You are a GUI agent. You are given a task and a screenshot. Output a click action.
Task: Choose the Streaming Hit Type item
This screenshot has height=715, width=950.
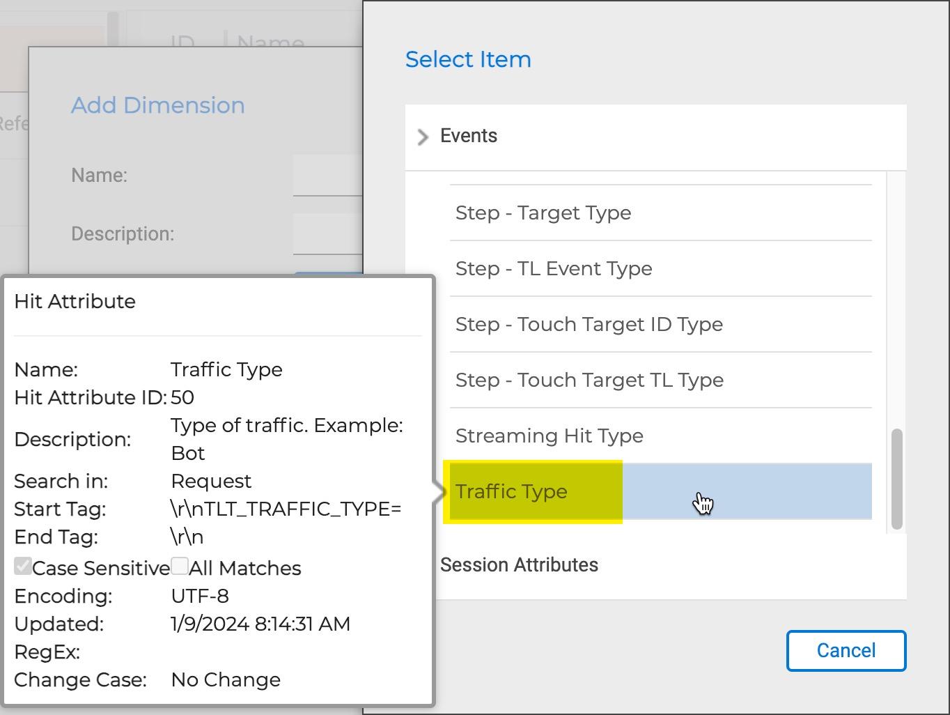coord(549,436)
